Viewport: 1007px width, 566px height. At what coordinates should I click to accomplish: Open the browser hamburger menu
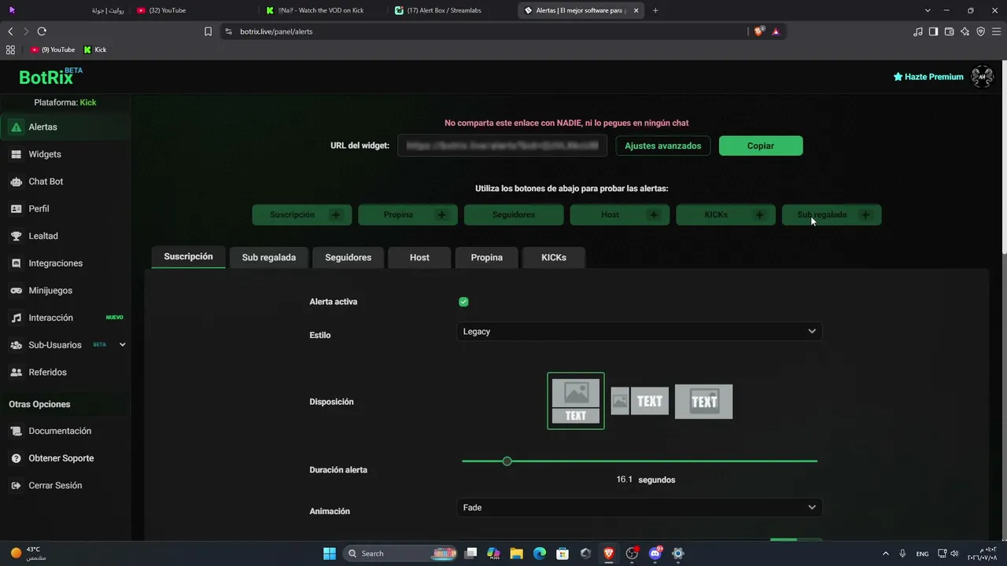coord(996,31)
